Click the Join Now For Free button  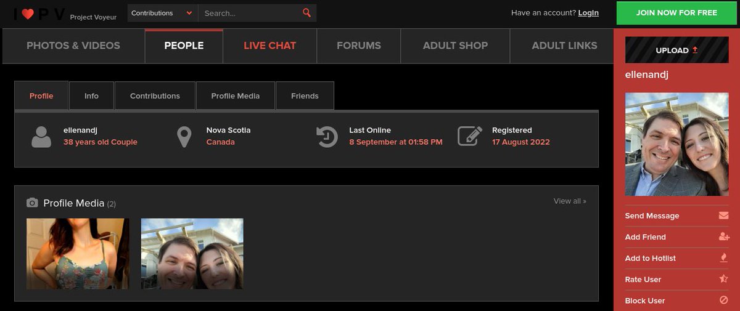(676, 13)
